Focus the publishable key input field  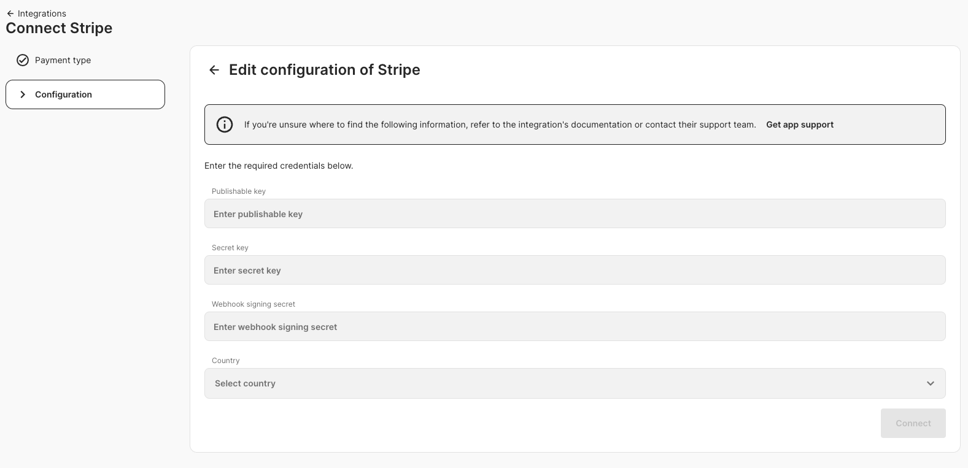click(575, 213)
